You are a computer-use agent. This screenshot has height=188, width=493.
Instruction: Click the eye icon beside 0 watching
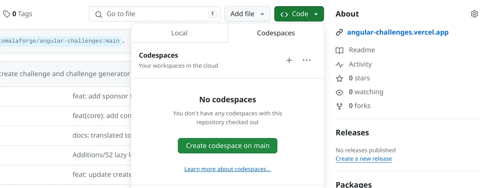[x=339, y=92]
